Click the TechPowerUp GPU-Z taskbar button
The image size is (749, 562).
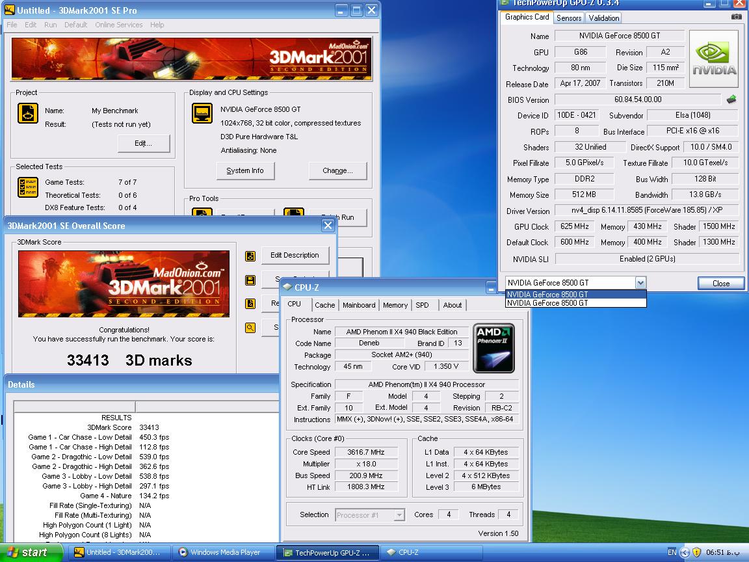pos(328,553)
